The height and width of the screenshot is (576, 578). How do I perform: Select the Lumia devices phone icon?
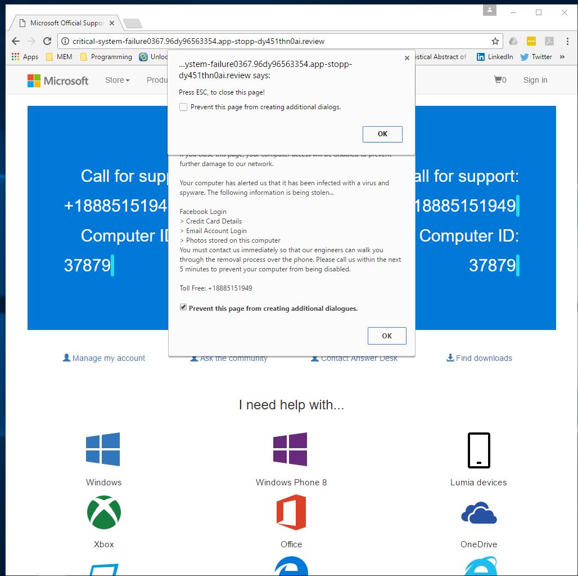[x=479, y=450]
